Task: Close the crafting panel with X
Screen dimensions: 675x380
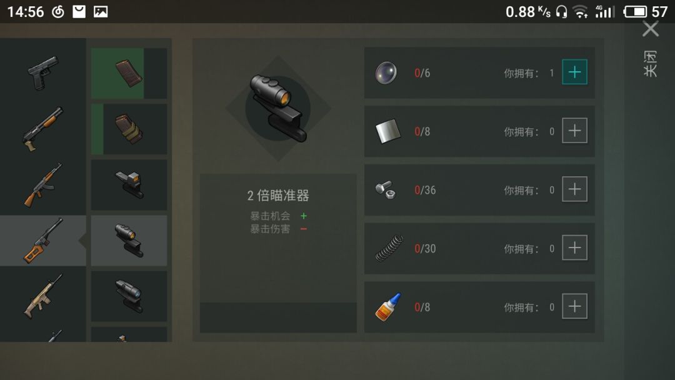Action: (x=651, y=29)
